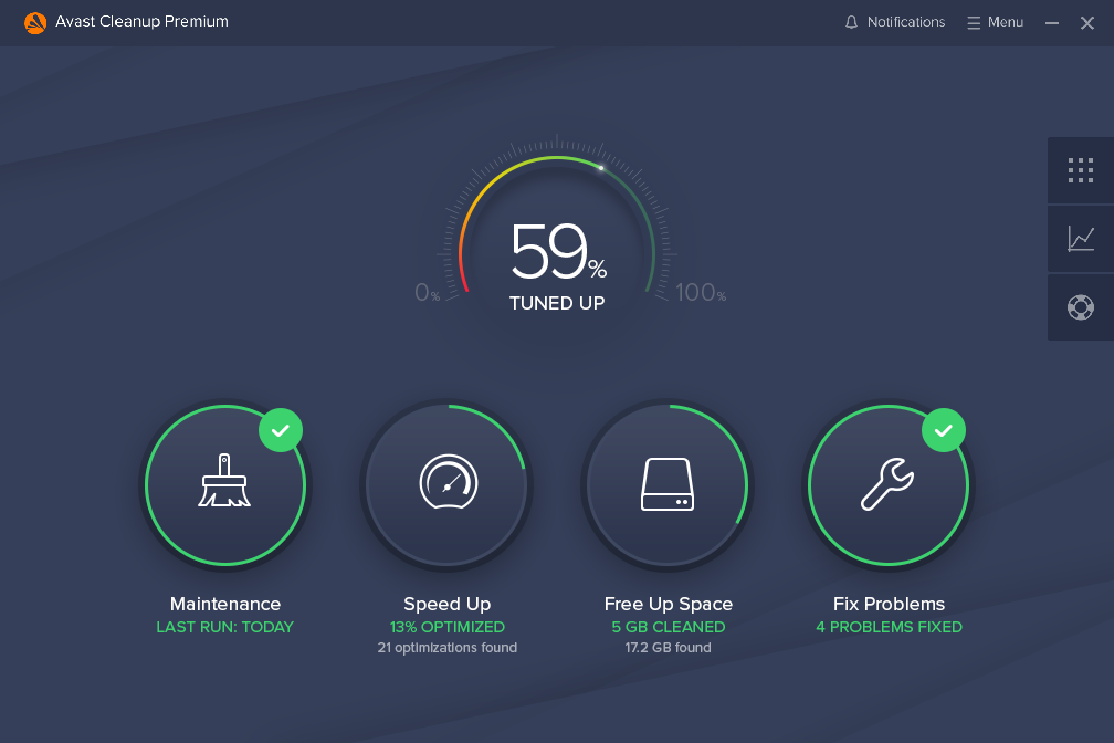Click '17.2 GB found' text

click(x=668, y=647)
